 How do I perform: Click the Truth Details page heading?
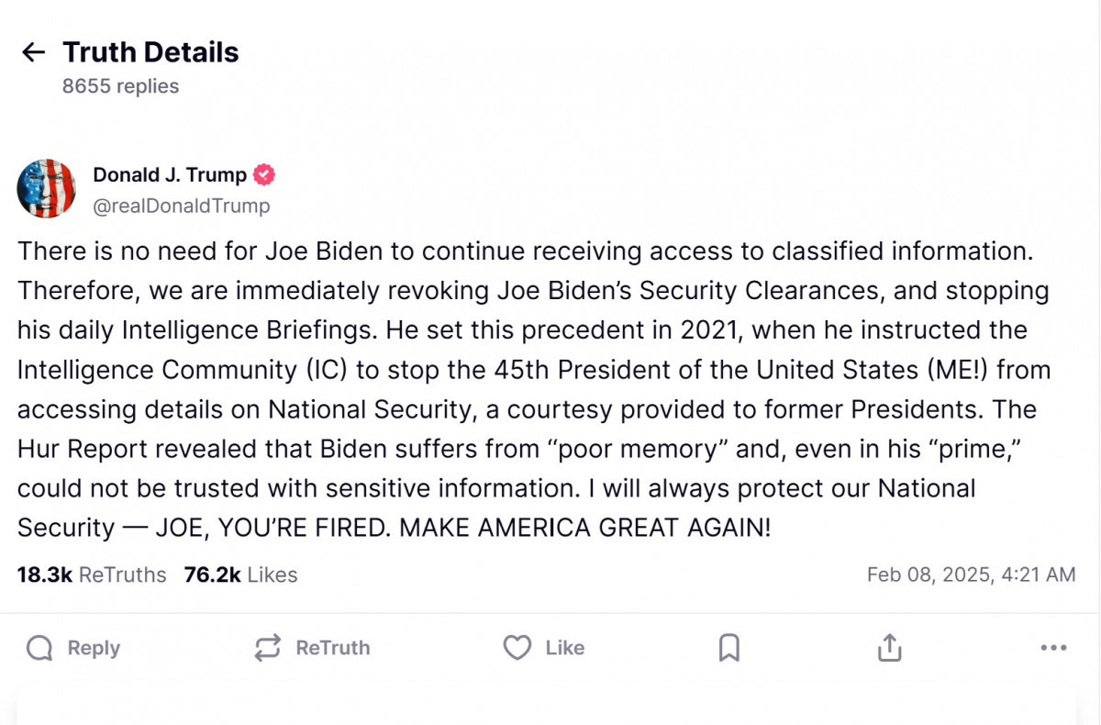pyautogui.click(x=150, y=52)
